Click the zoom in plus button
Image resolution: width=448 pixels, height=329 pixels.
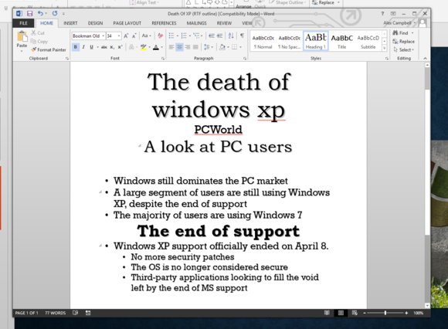tap(406, 313)
